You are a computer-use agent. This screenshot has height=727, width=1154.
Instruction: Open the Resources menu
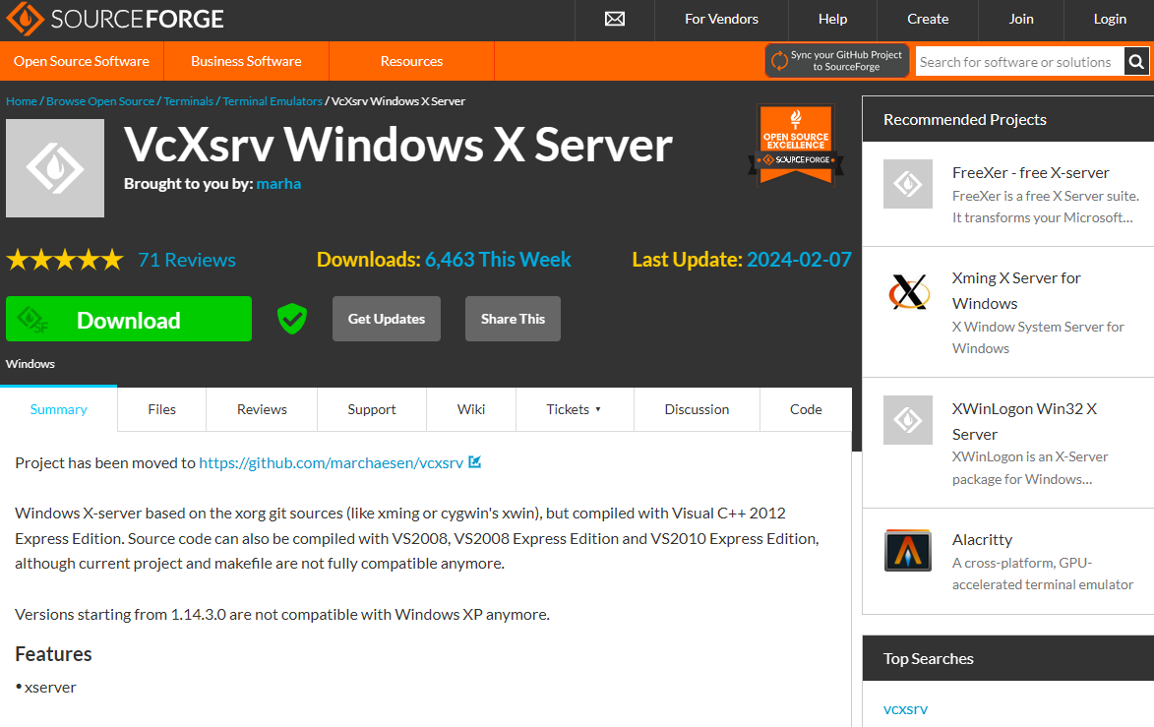[411, 61]
